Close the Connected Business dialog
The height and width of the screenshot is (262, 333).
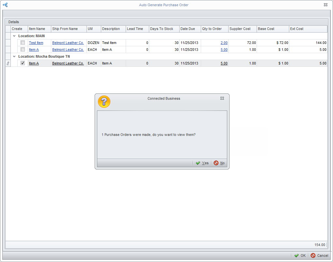[222, 98]
